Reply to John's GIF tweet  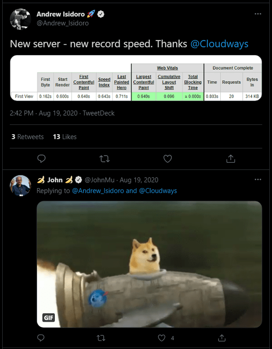pyautogui.click(x=41, y=338)
